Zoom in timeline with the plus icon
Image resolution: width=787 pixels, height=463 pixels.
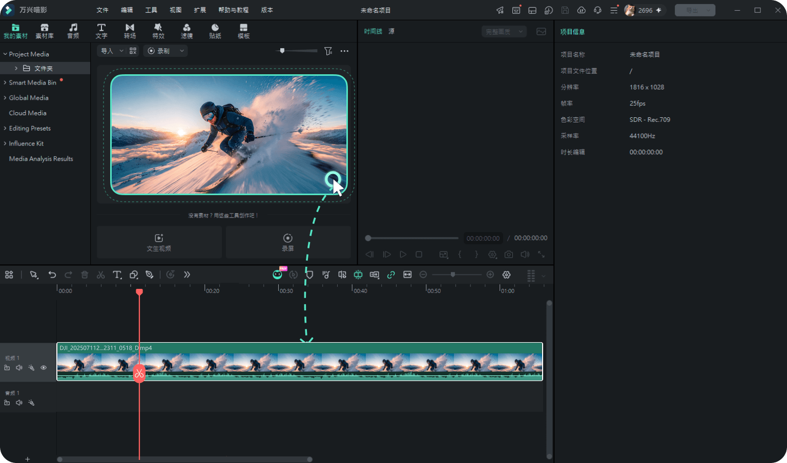490,275
